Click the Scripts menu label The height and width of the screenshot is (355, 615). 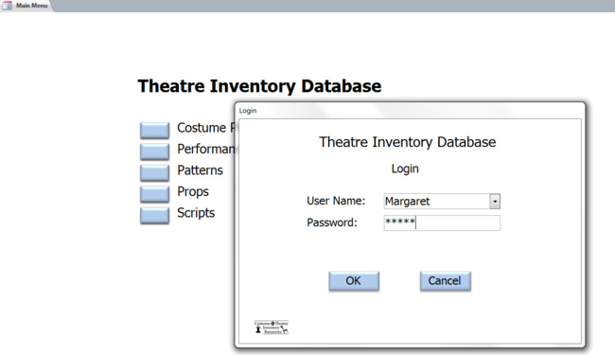pyautogui.click(x=196, y=213)
